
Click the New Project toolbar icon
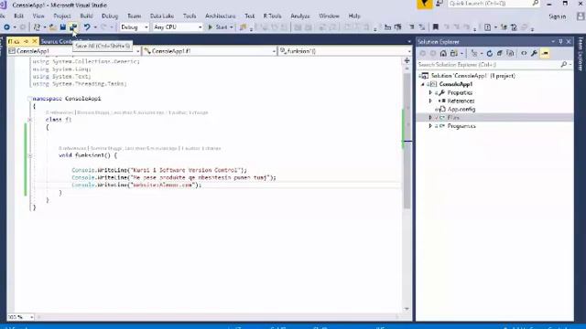(x=37, y=27)
